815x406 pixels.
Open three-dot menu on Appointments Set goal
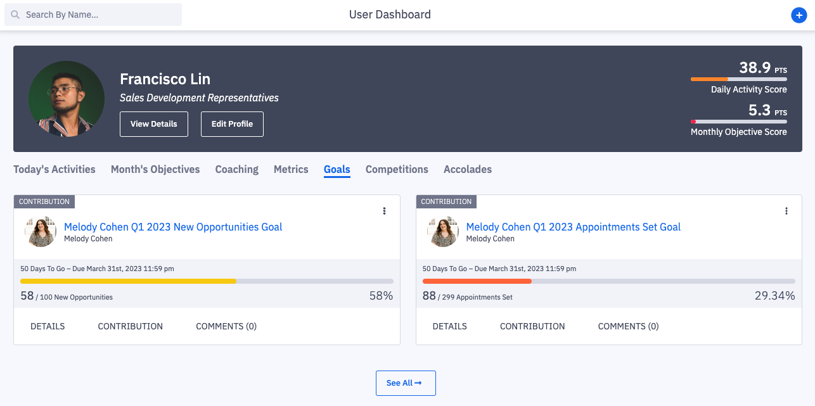pos(786,211)
